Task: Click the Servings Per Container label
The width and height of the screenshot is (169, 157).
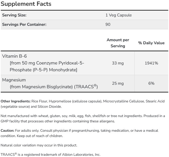Action: click(x=24, y=25)
